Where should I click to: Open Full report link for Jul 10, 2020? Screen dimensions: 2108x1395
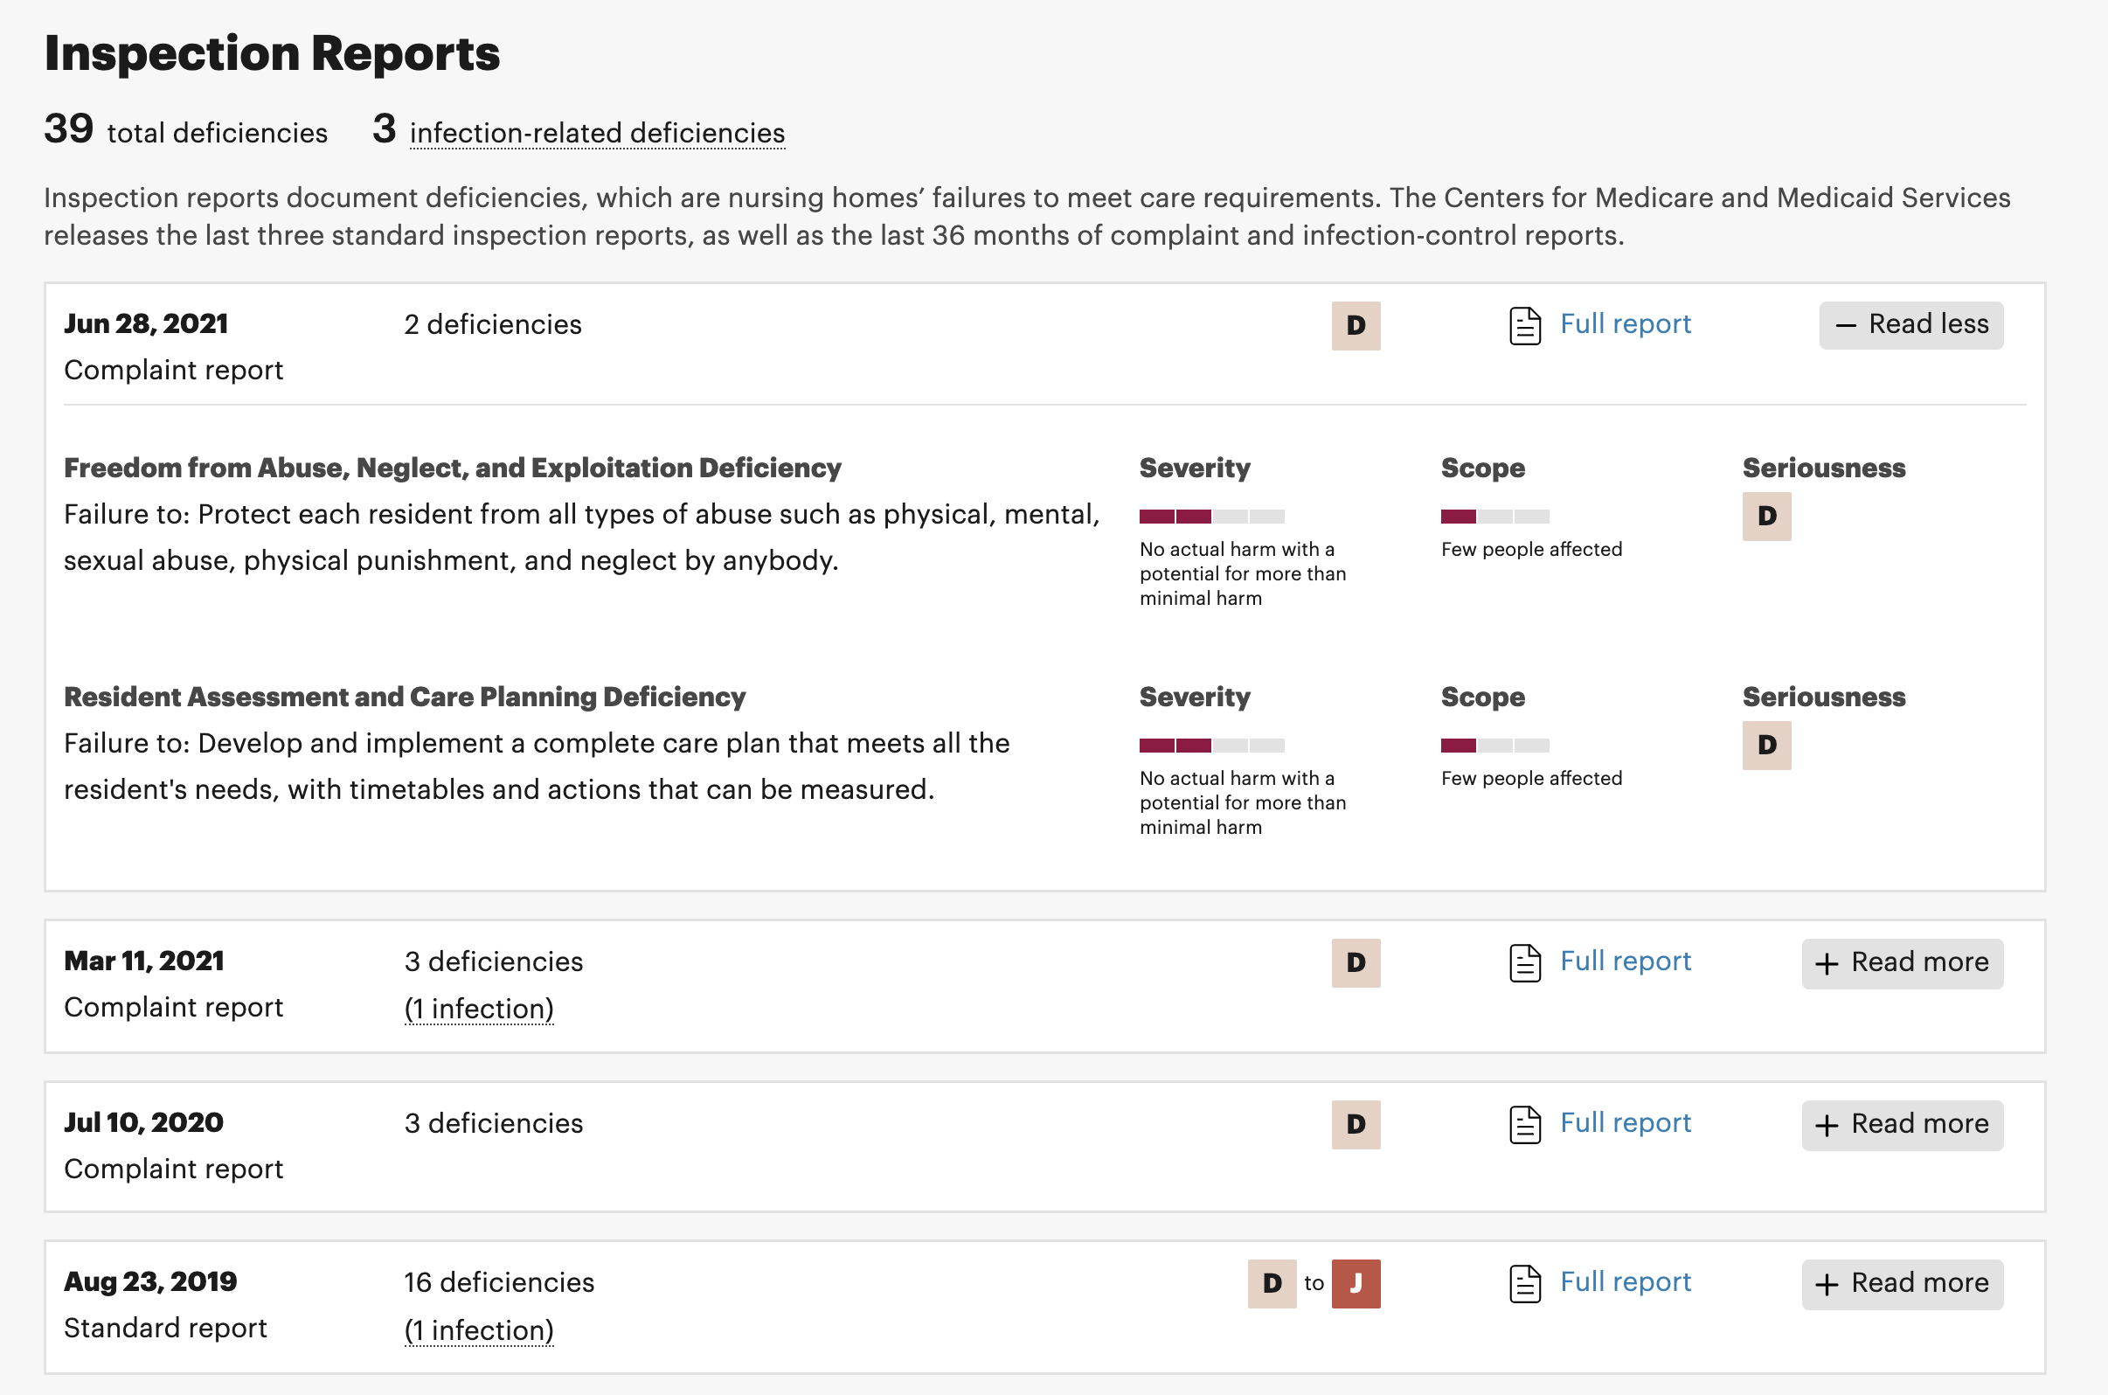pyautogui.click(x=1625, y=1123)
